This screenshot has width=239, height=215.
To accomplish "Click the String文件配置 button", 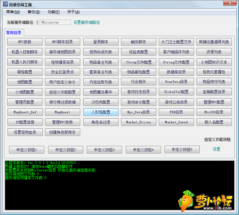I will [x=176, y=62].
